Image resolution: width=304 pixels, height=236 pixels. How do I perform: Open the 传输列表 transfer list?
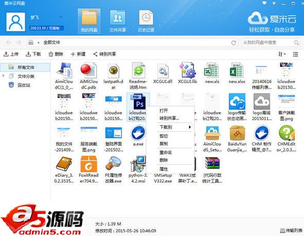291,230
